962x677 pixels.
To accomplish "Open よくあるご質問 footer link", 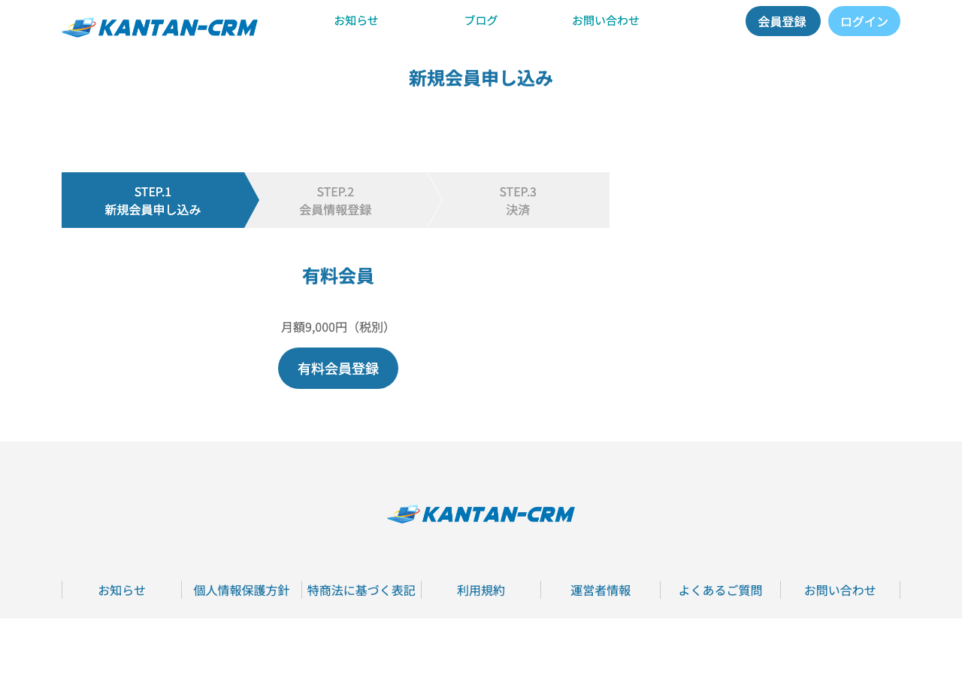I will pos(720,590).
